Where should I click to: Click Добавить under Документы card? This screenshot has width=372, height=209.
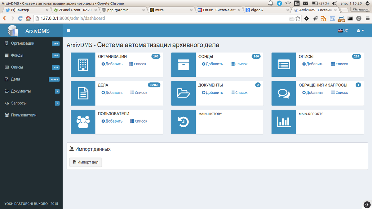(x=212, y=93)
